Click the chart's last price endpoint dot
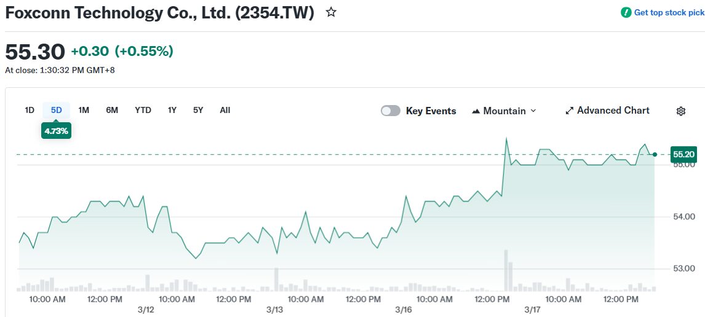705x317 pixels. [x=655, y=154]
